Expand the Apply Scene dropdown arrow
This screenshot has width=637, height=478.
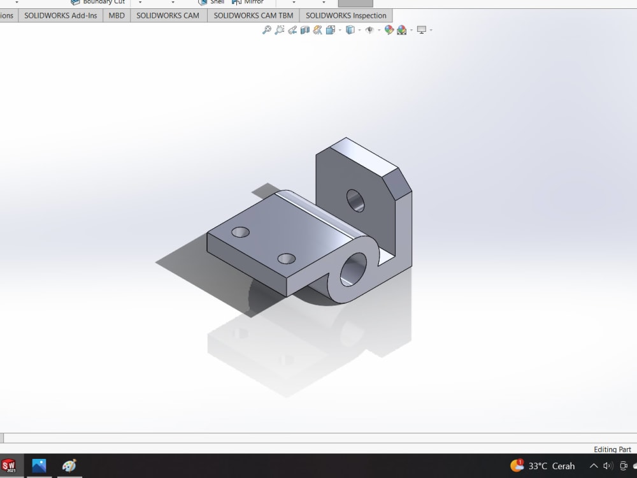click(412, 30)
